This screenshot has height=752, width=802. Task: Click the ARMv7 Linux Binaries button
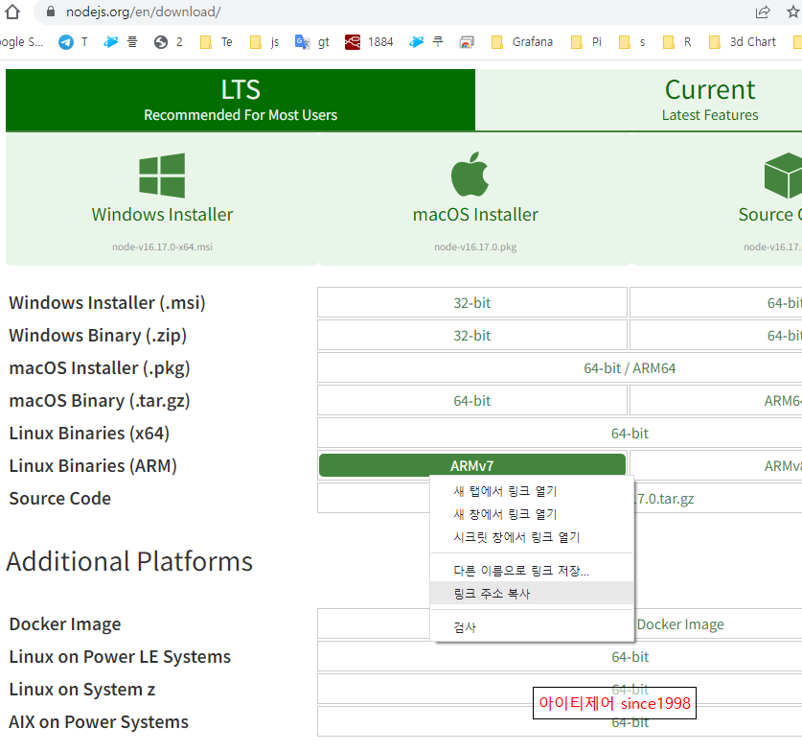[472, 465]
